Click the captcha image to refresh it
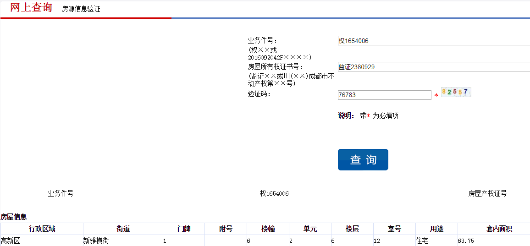This screenshot has height=246, width=530. pos(456,92)
